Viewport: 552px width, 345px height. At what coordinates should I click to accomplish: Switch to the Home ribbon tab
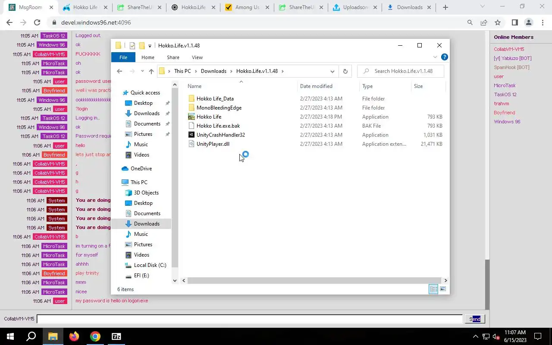pos(148,57)
